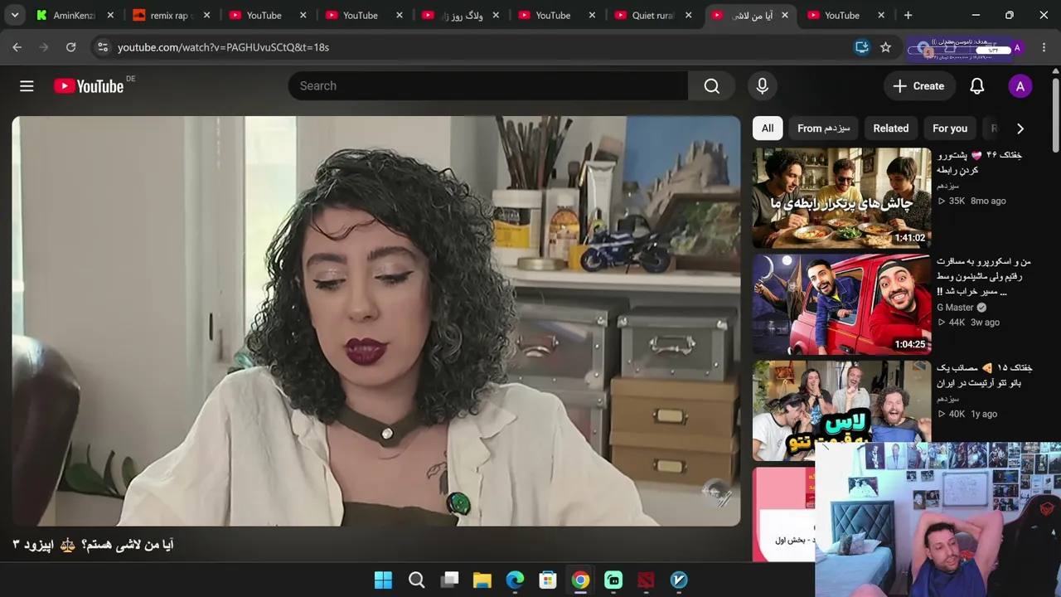Close the AminKenzi tab

[x=110, y=15]
